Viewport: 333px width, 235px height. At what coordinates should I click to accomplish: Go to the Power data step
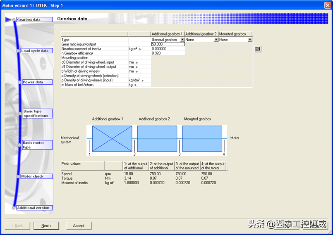coord(37,82)
